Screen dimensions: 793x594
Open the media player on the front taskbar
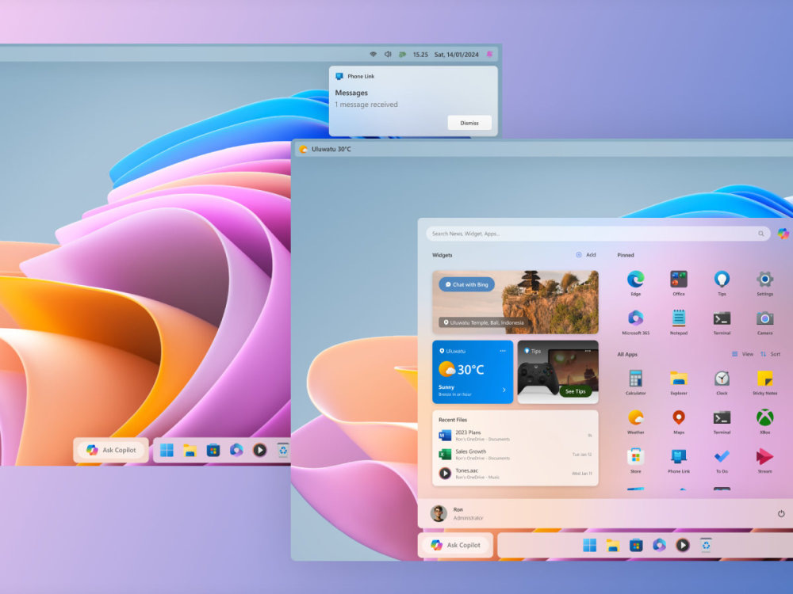(x=683, y=545)
